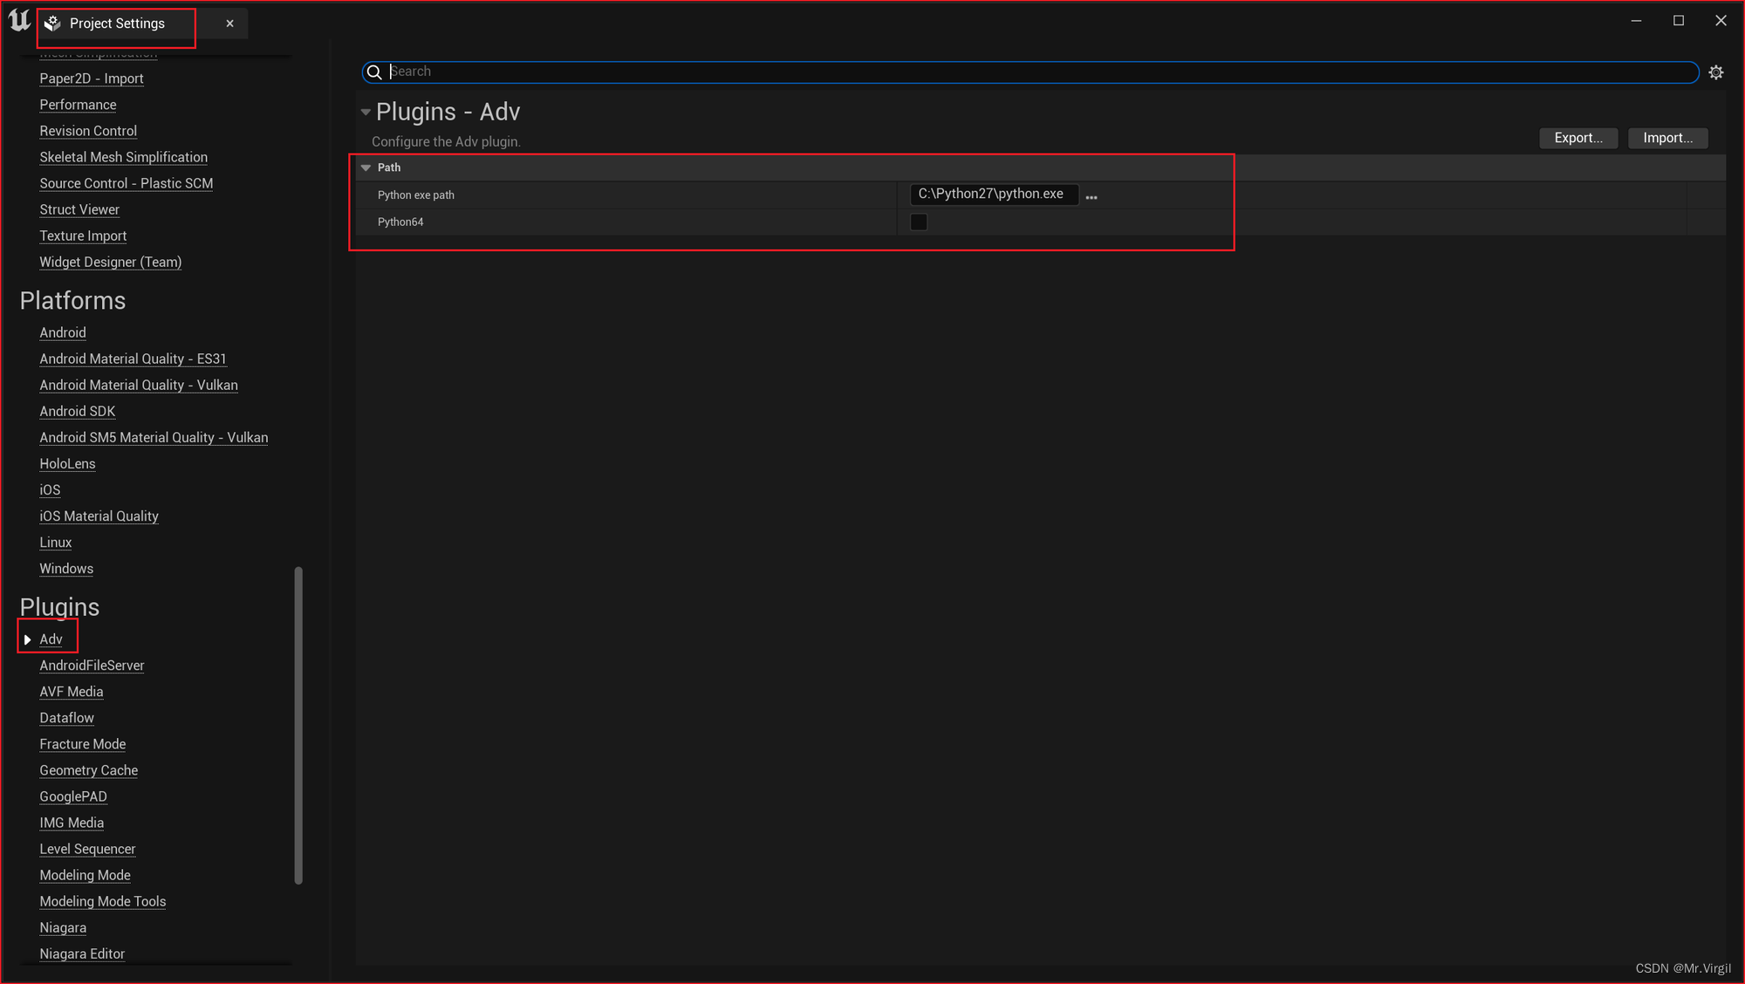Click the Unreal Engine logo icon
This screenshot has height=984, width=1745.
click(x=18, y=22)
